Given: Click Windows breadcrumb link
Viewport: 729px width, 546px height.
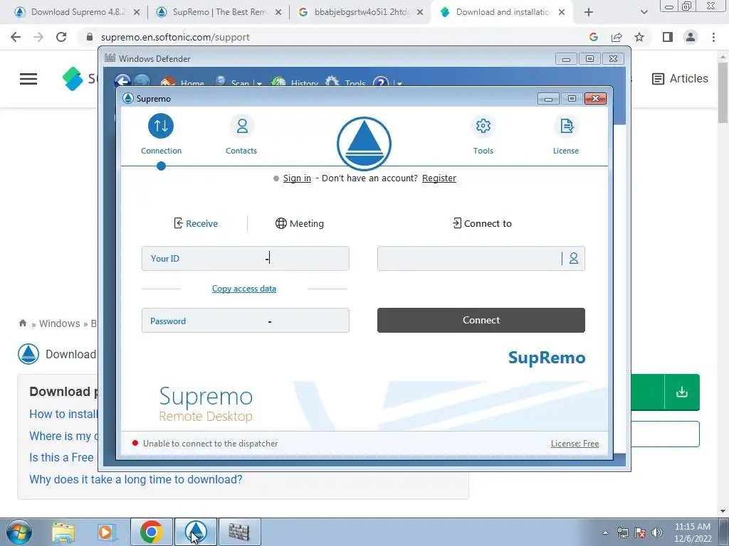Looking at the screenshot, I should 60,323.
